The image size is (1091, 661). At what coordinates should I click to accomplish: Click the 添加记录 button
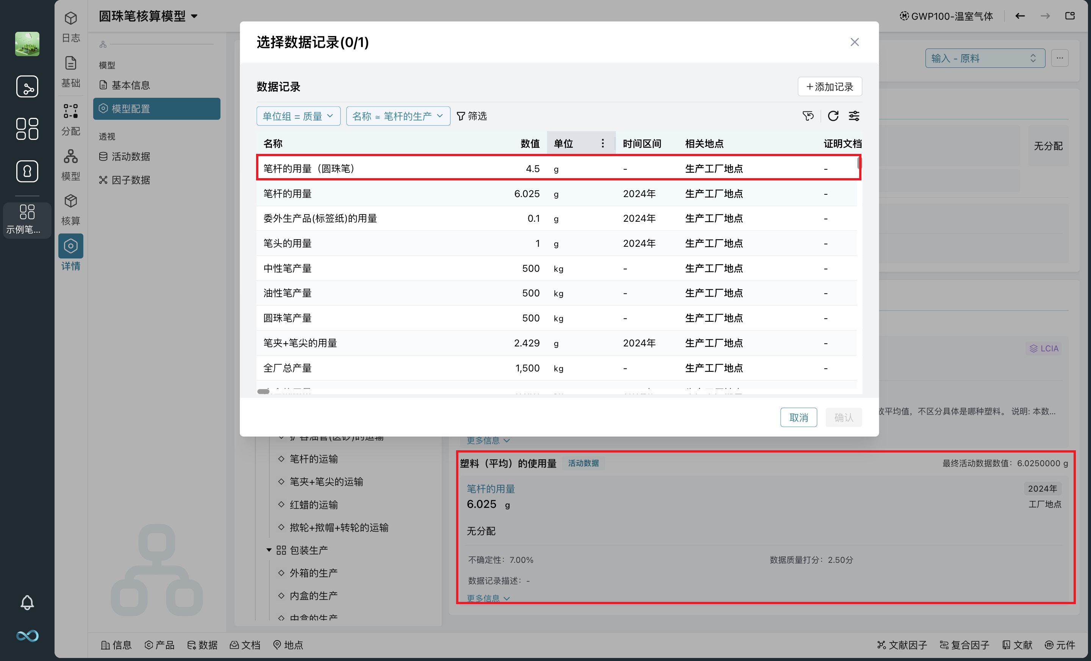pos(829,86)
